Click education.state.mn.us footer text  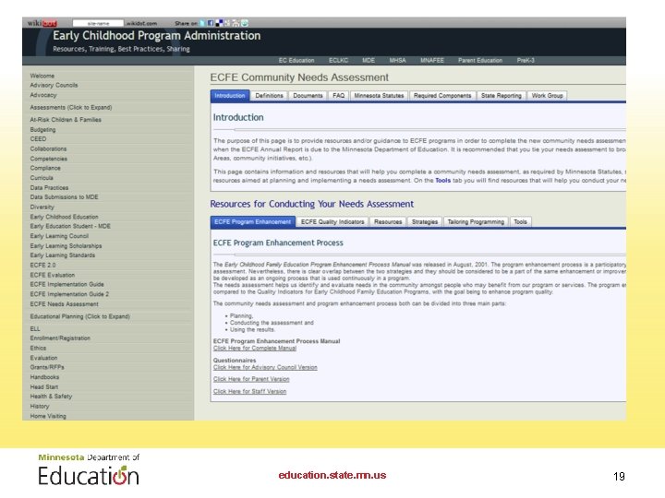click(332, 475)
